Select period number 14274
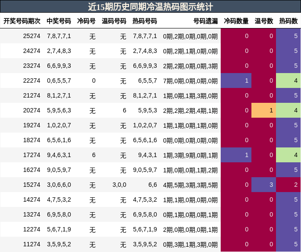 32,199
